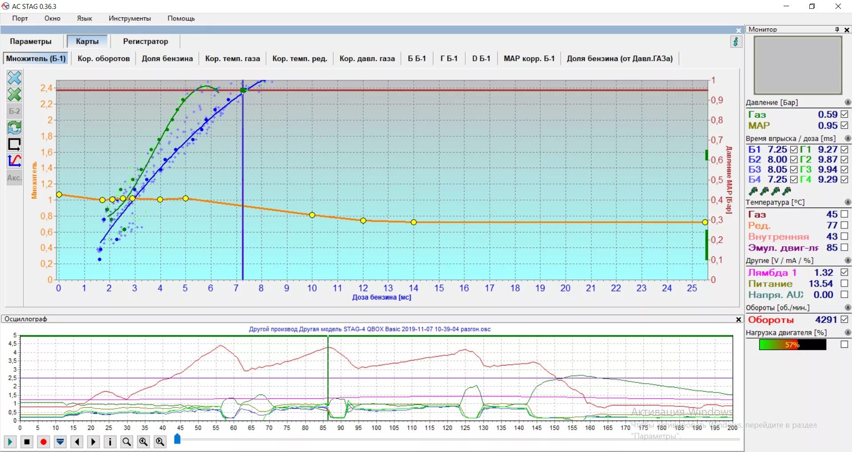Open the MAP корр. Б-1 tab

(529, 59)
